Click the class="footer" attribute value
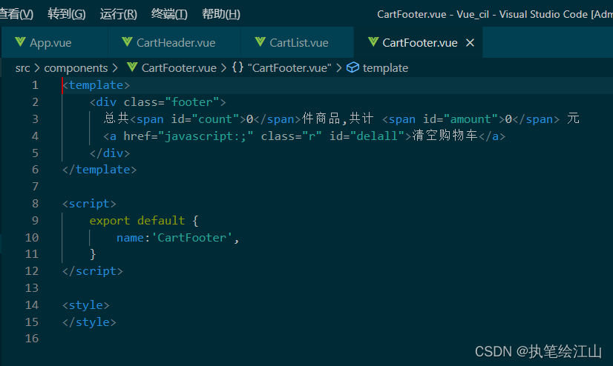This screenshot has width=613, height=366. [x=192, y=102]
